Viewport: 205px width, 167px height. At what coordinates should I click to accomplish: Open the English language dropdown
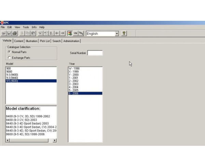tap(117, 33)
